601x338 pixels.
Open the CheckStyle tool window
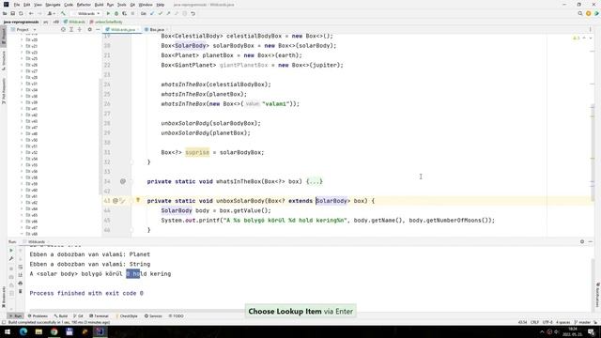(127, 316)
